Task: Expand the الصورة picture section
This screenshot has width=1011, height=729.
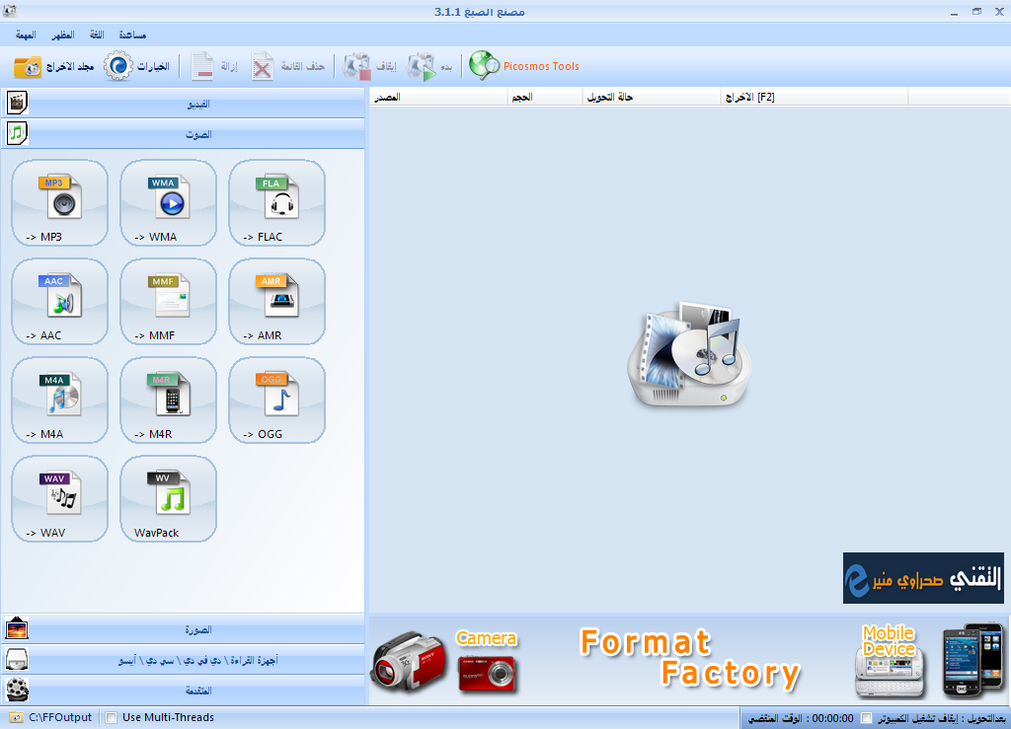Action: tap(183, 629)
